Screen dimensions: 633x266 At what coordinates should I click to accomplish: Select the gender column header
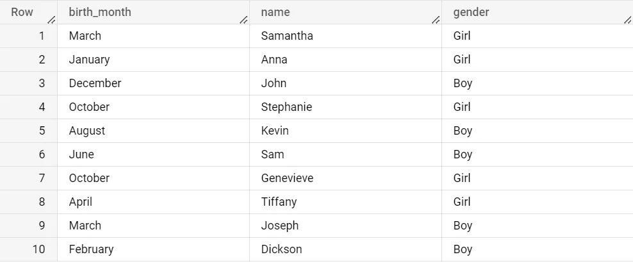(x=471, y=12)
